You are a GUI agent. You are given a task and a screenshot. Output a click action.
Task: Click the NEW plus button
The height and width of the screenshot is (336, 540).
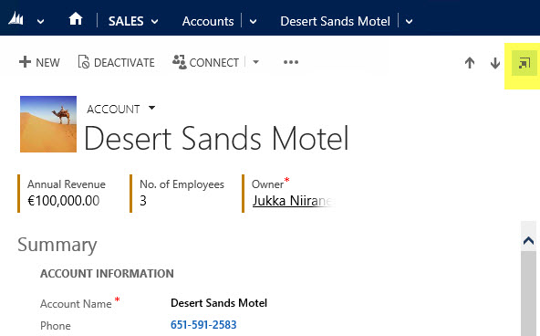(x=39, y=62)
